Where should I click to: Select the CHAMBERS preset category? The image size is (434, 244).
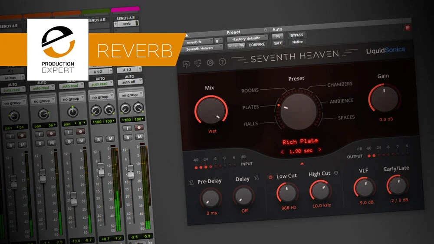340,84
